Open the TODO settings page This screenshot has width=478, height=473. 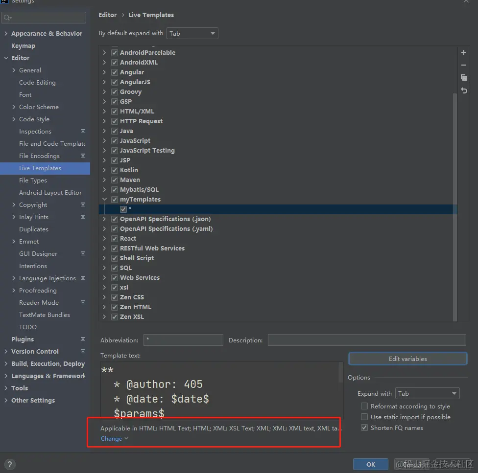(x=28, y=327)
